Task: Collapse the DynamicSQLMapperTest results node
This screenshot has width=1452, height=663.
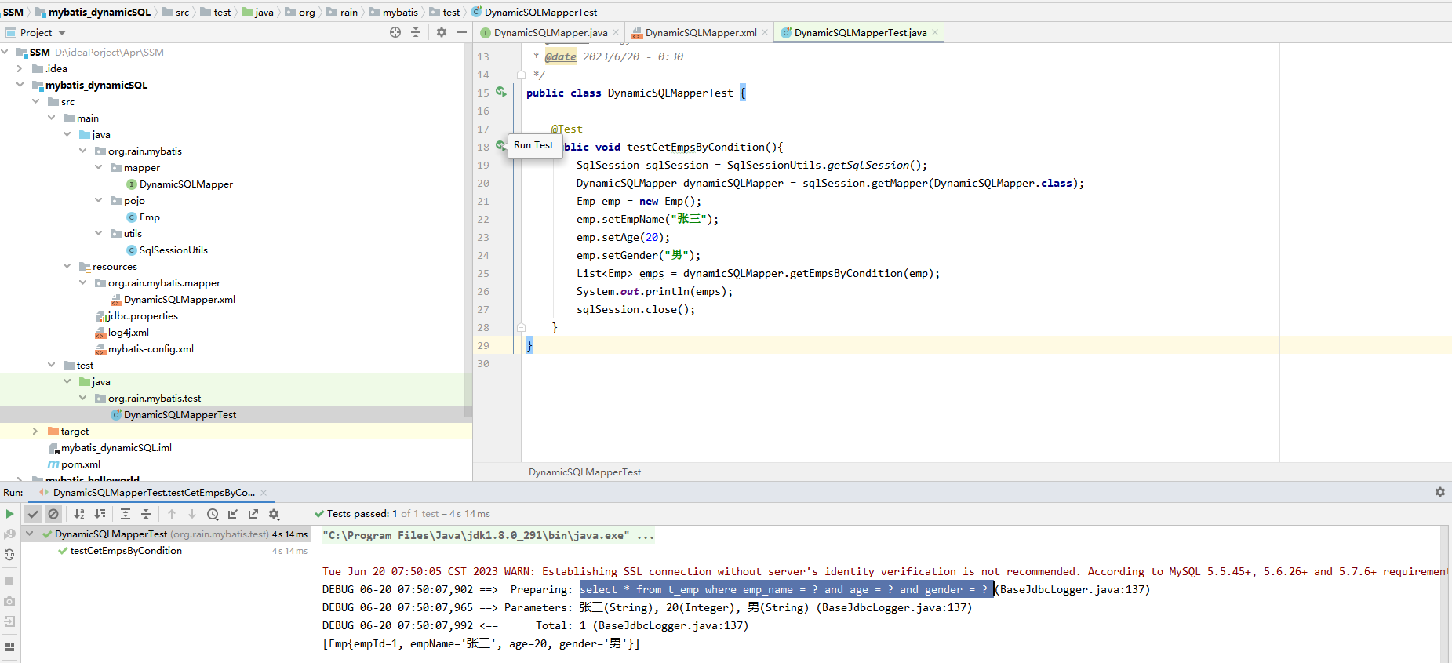Action: pos(30,534)
